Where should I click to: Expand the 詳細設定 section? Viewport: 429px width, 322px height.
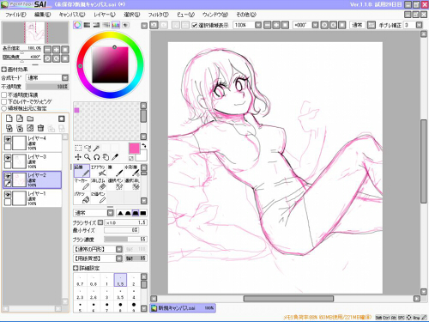click(76, 268)
